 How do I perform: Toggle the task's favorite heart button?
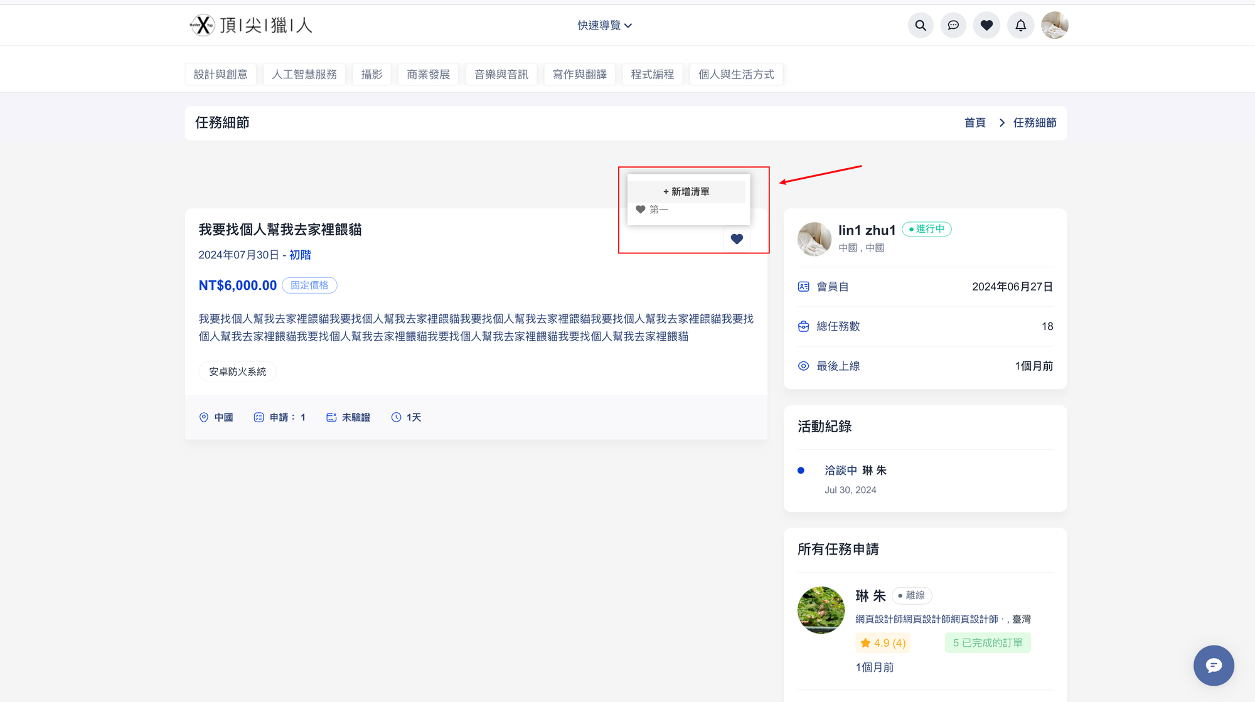click(737, 239)
